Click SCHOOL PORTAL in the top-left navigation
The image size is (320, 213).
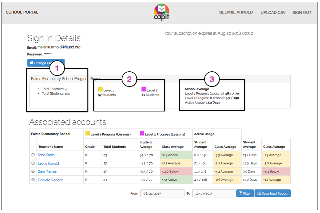[22, 12]
